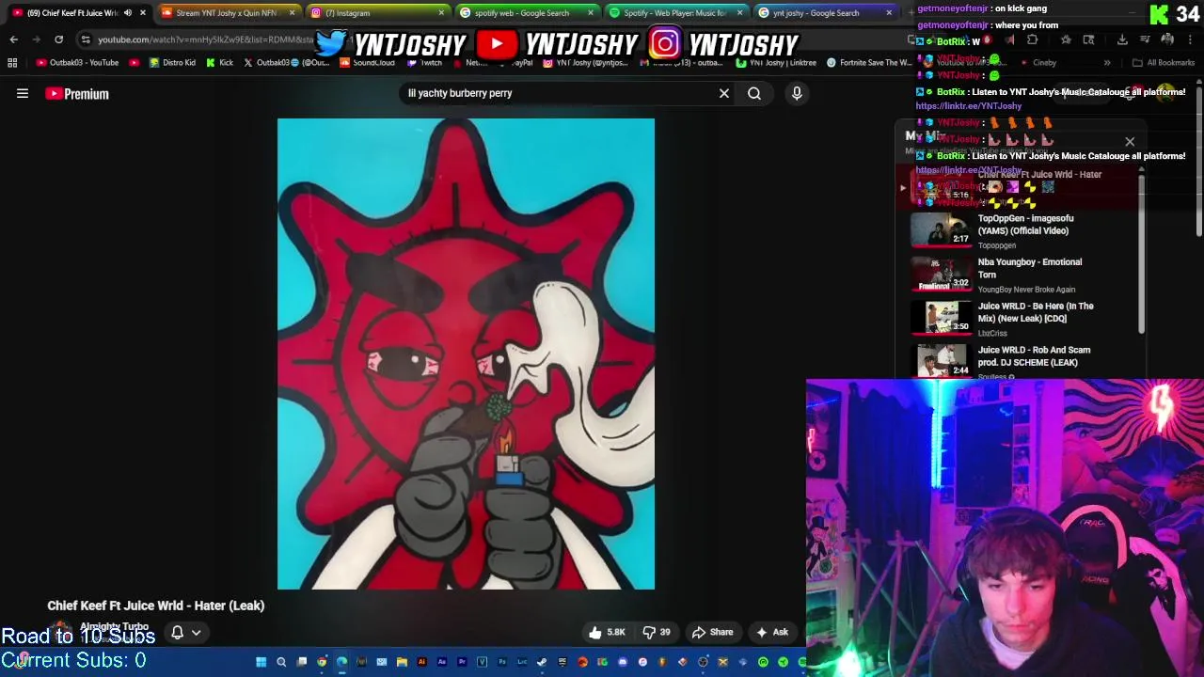
Task: Switch to Spotify Web Player tab
Action: point(675,13)
